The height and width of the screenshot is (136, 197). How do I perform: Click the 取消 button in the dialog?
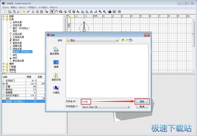click(142, 107)
